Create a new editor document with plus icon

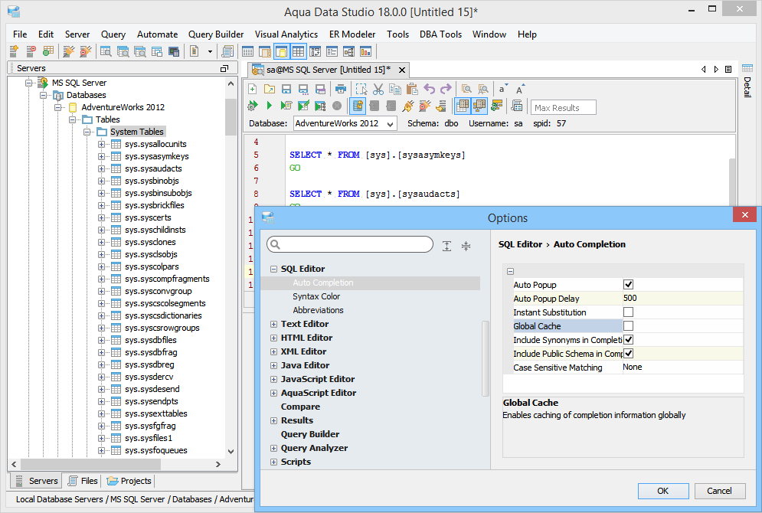tap(253, 89)
